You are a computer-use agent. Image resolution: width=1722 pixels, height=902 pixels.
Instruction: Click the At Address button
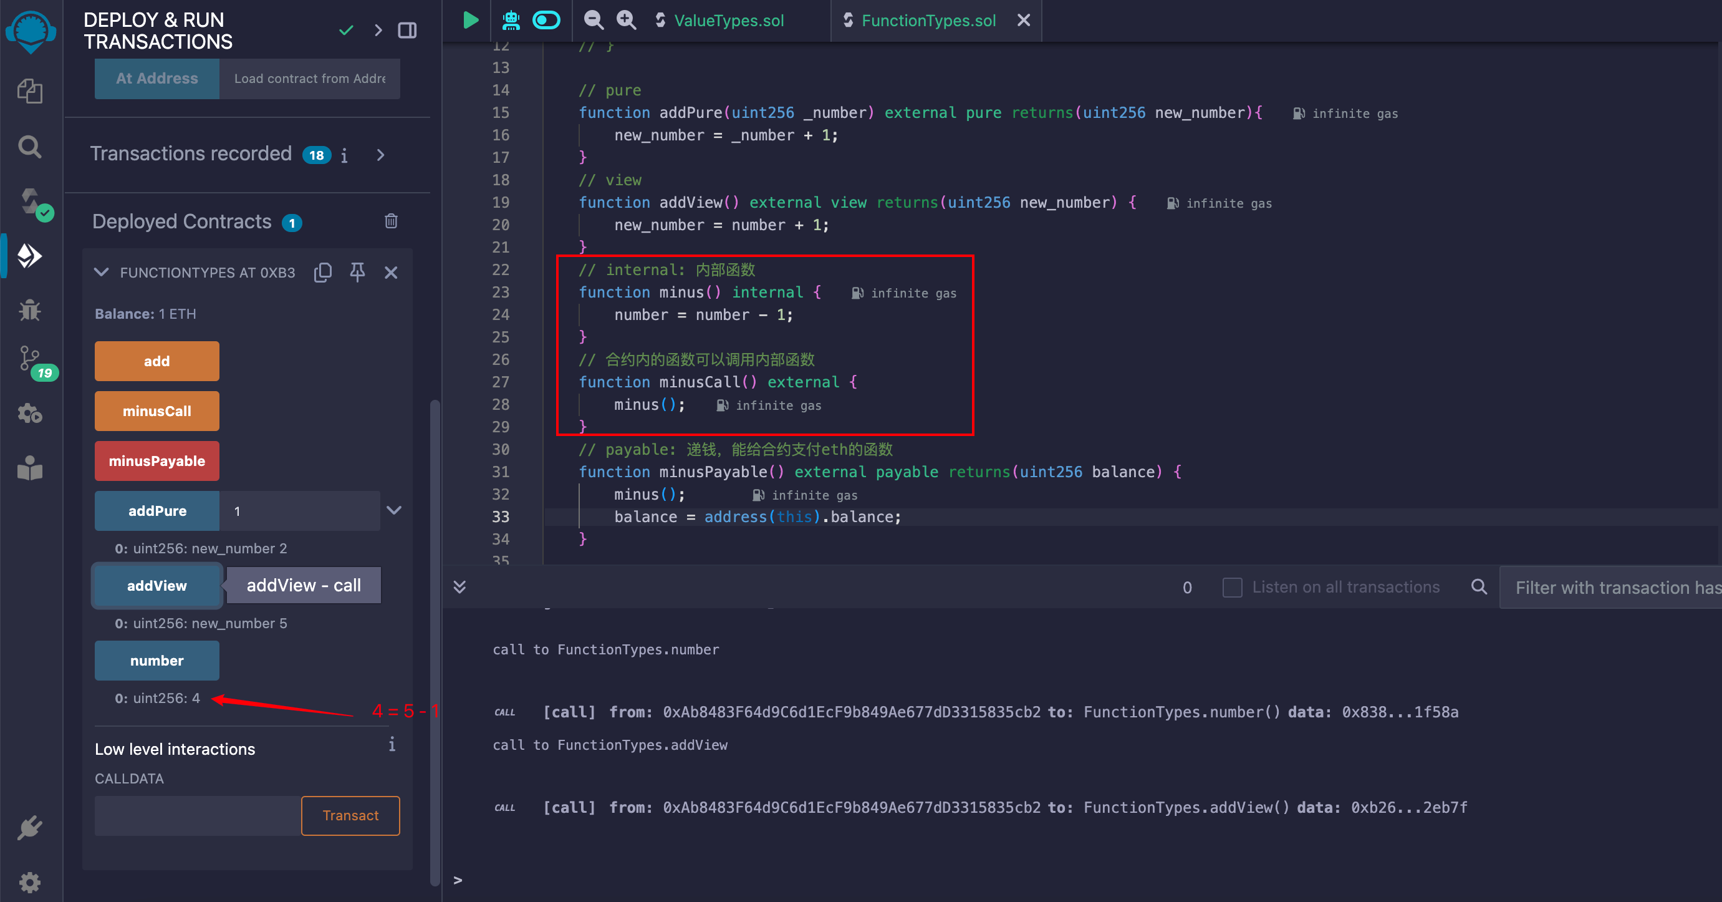click(156, 79)
